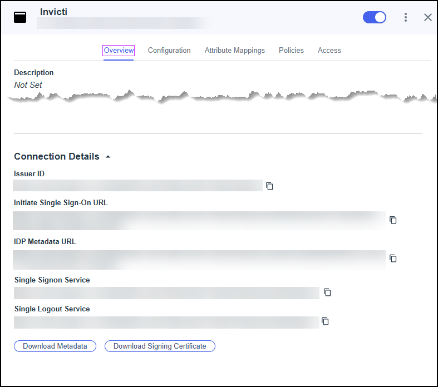Switch to the Configuration tab
This screenshot has width=438, height=387.
pos(169,50)
